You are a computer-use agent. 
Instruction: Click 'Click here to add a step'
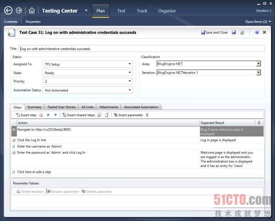click(x=34, y=172)
